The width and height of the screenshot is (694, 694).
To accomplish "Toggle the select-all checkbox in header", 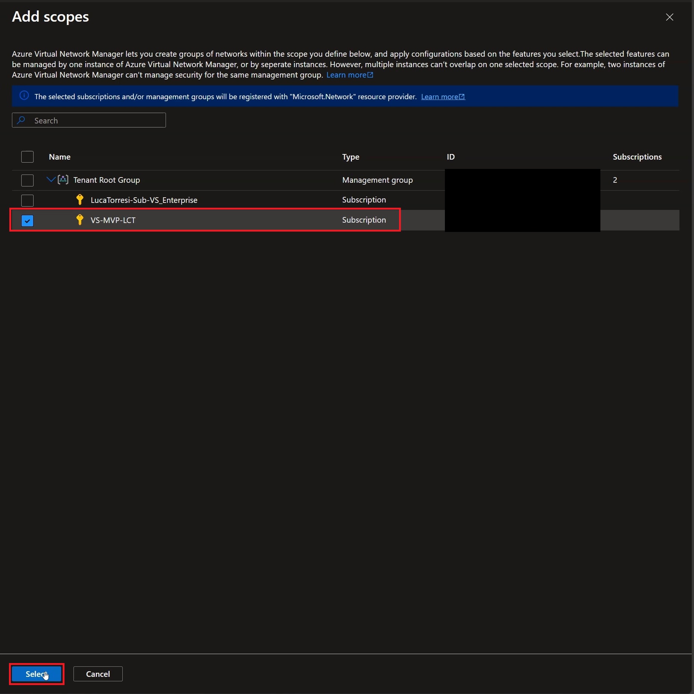I will click(x=27, y=157).
